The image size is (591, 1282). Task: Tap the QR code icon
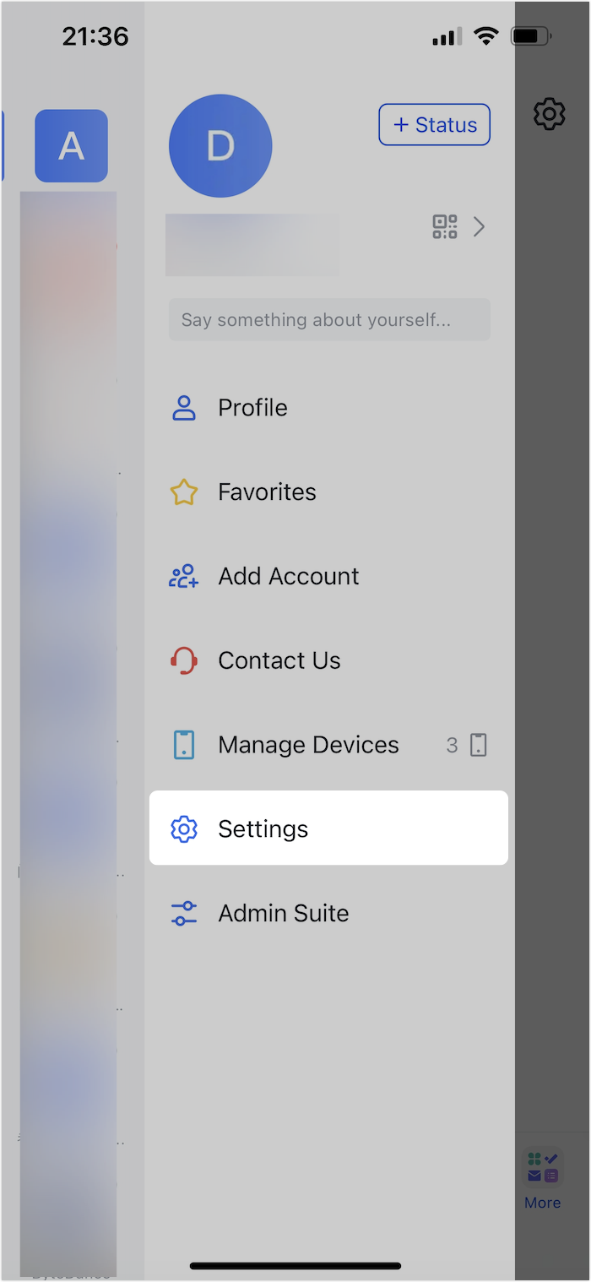445,226
